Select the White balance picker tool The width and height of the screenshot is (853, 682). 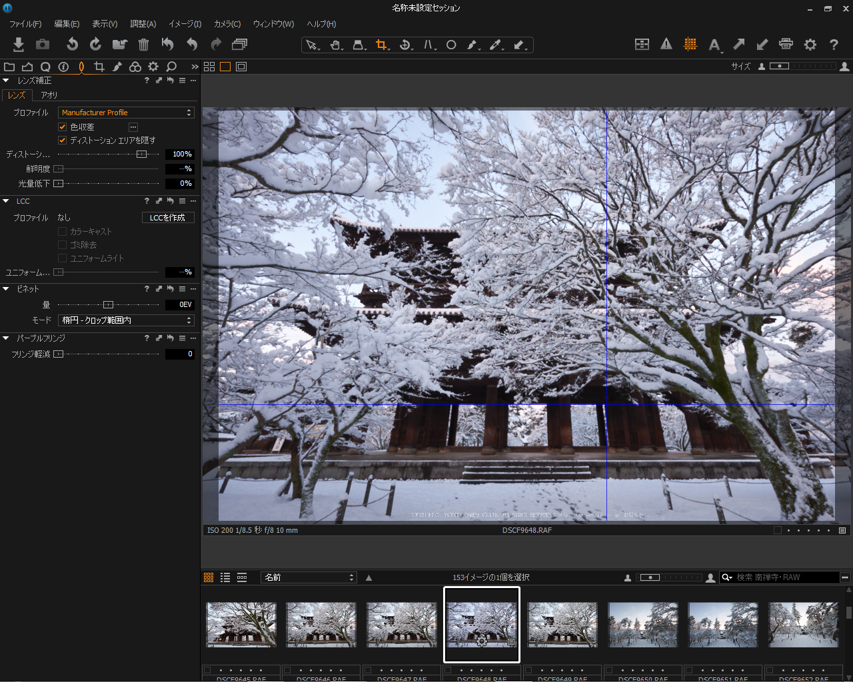(496, 45)
